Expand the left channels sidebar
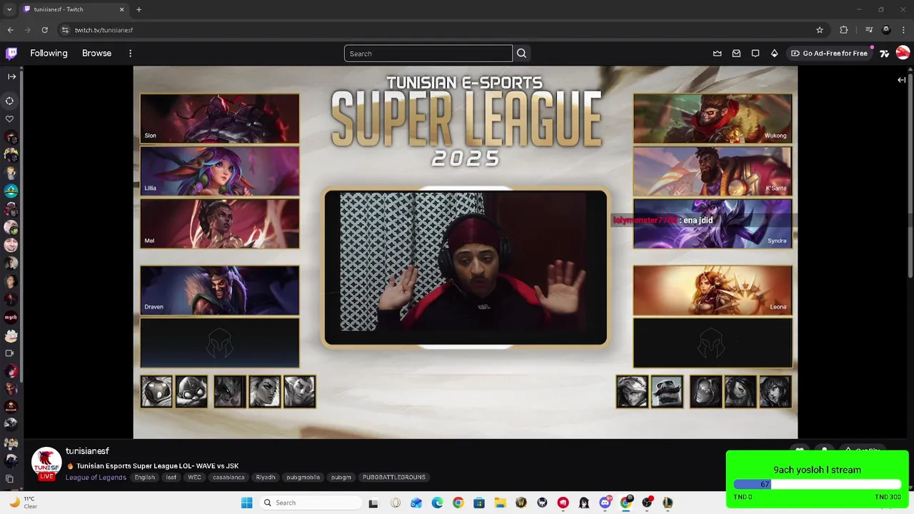Screen dimensions: 914x514 pyautogui.click(x=11, y=76)
